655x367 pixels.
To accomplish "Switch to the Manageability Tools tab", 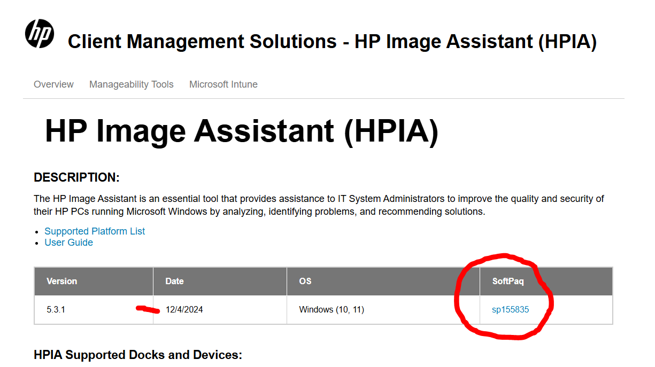I will pos(132,84).
